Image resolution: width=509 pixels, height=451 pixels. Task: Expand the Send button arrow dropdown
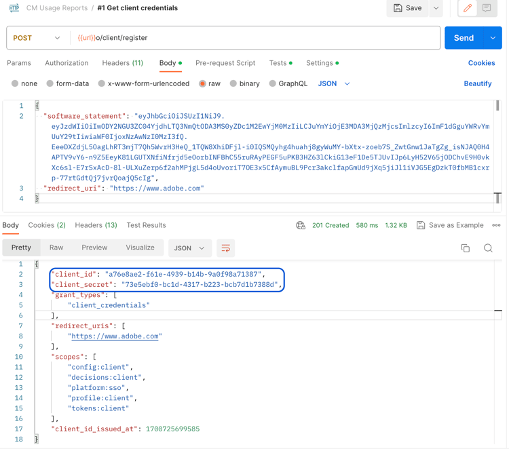click(x=493, y=38)
